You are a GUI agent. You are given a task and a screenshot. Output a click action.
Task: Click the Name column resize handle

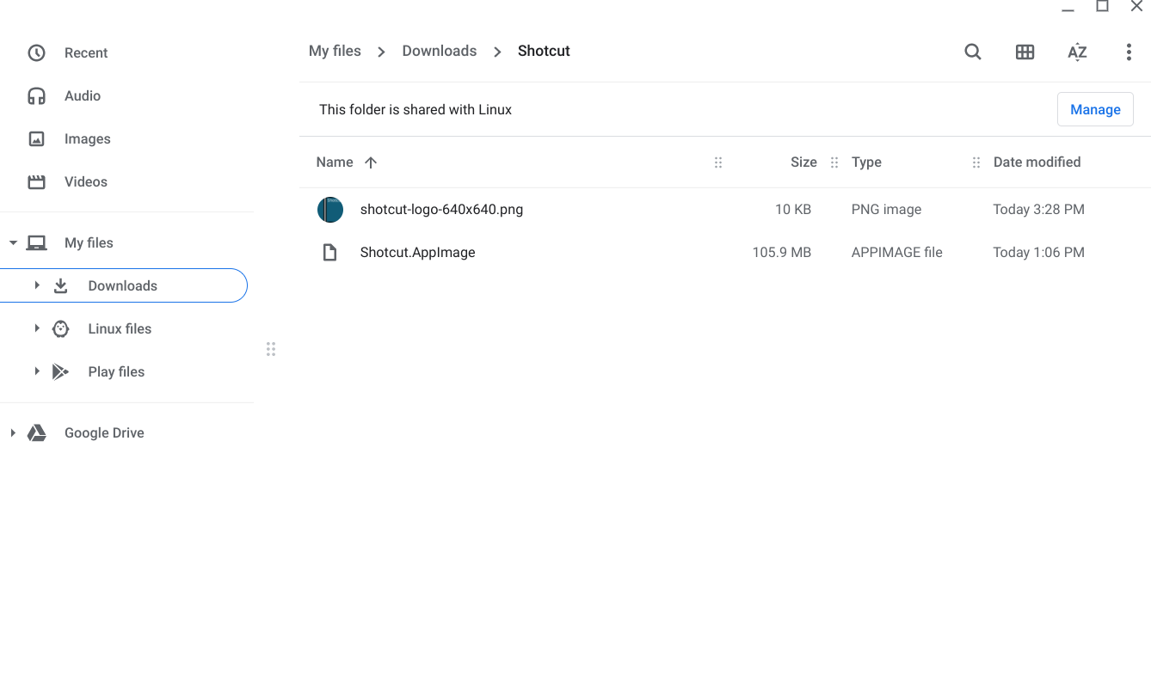coord(718,162)
